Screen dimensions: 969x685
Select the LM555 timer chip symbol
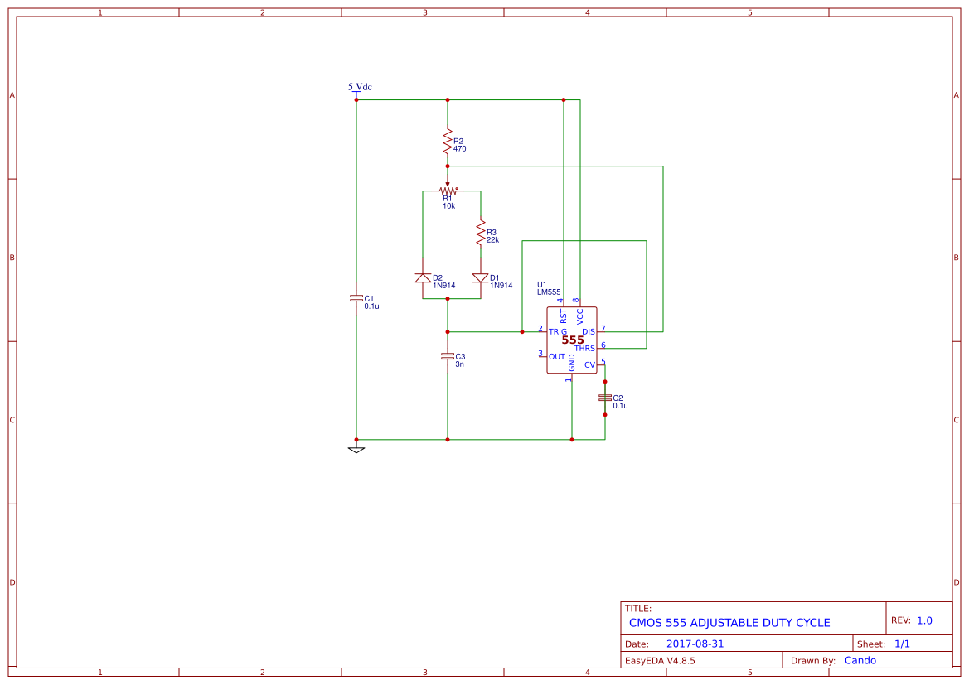571,338
